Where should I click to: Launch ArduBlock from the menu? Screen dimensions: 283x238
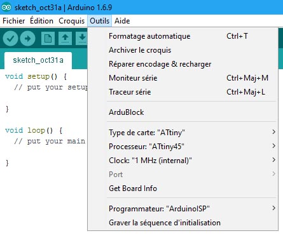point(183,112)
